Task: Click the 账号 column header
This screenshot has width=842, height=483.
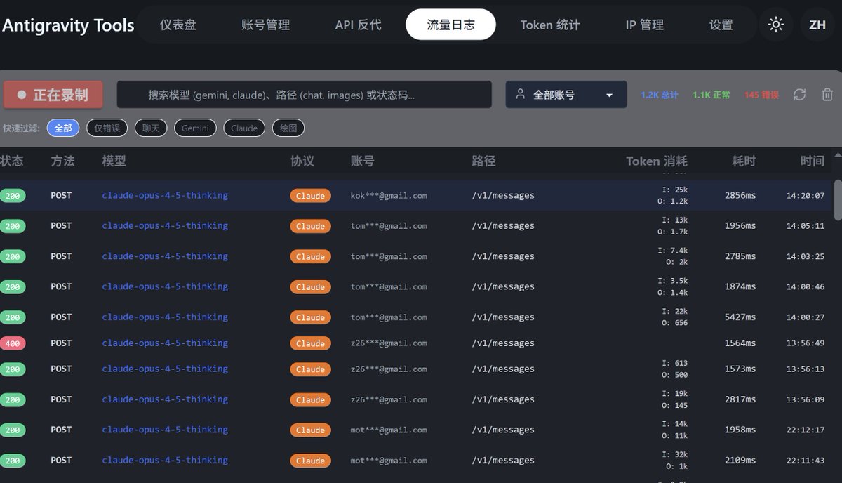Action: click(362, 161)
